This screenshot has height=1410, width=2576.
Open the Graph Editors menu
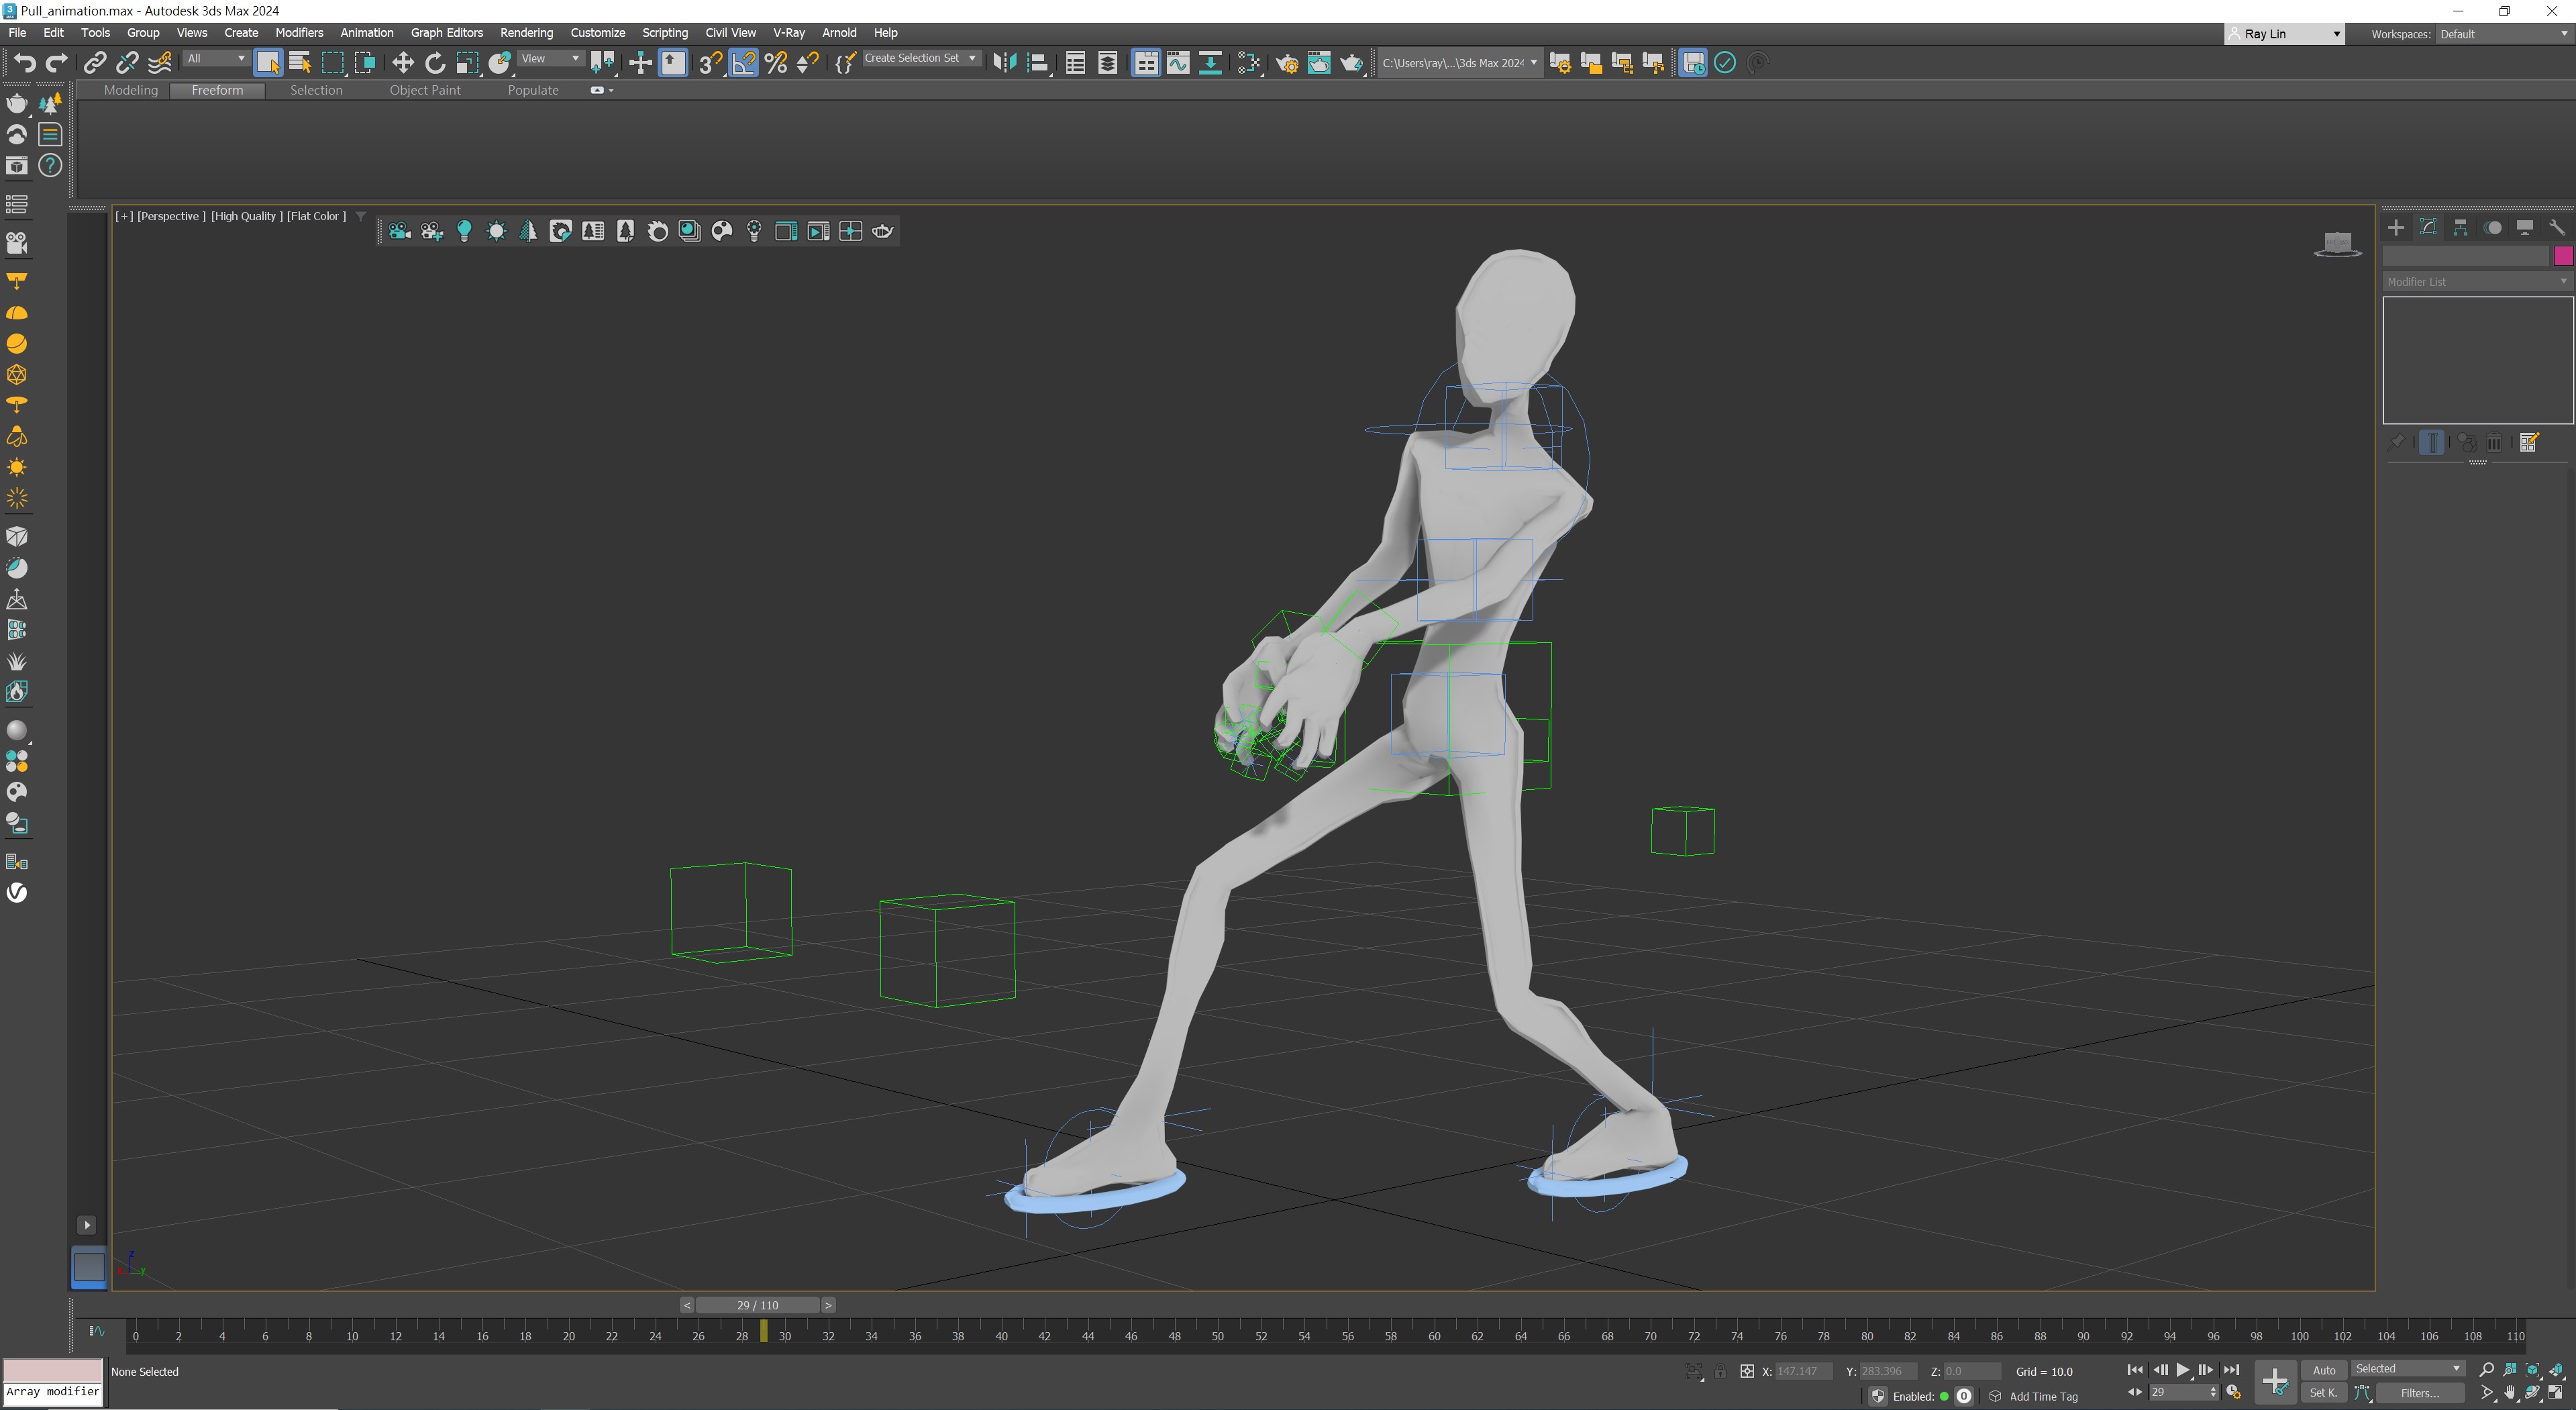coord(446,33)
